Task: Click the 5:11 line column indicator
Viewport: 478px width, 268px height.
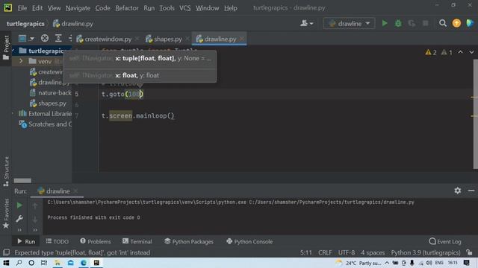Action: coord(305,252)
